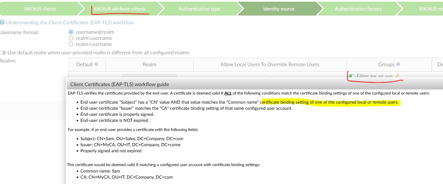
Task: Toggle the groups Filter switch
Action: [x=352, y=76]
